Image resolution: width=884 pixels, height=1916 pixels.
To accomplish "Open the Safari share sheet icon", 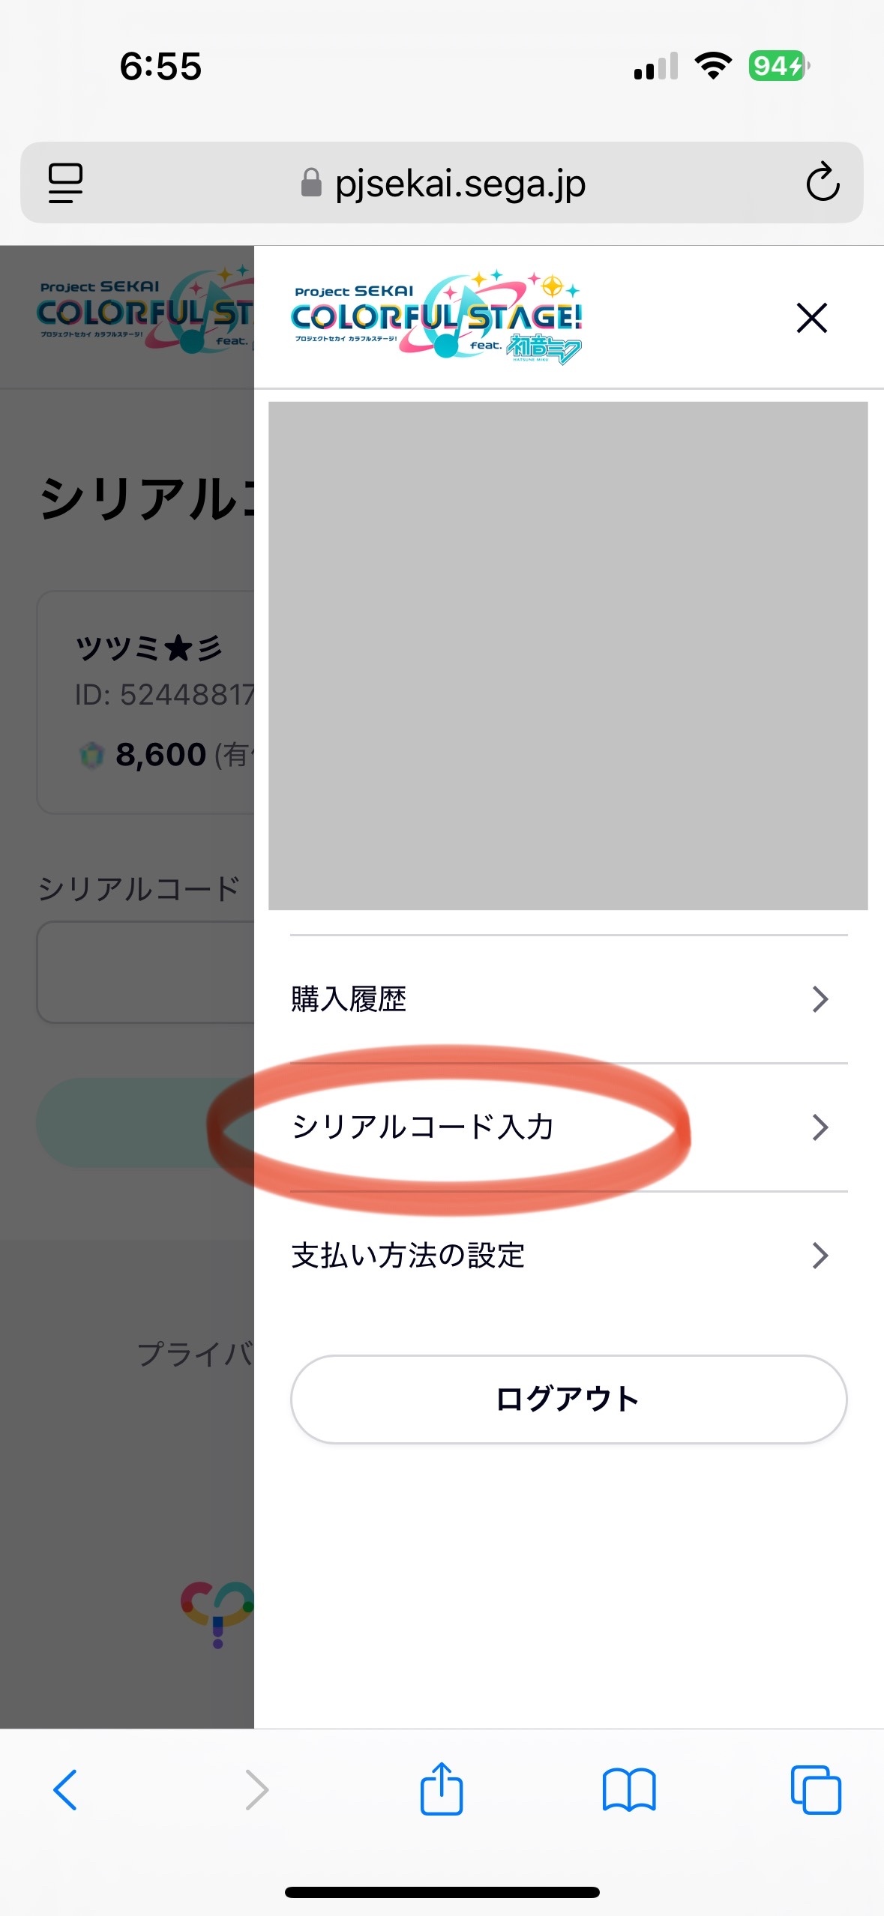I will [x=441, y=1788].
